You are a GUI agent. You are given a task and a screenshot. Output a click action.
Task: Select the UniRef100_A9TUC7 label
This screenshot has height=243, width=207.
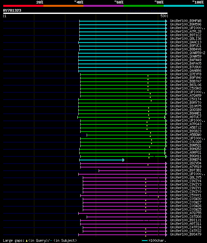point(186,117)
